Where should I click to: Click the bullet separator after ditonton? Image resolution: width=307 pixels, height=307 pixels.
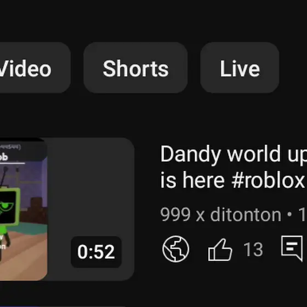(x=289, y=214)
